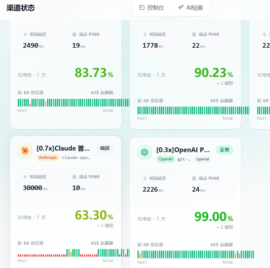270x268 pixels.
Task: Click the lightning icon beside 2490 ms latency
Action: pyautogui.click(x=25, y=34)
